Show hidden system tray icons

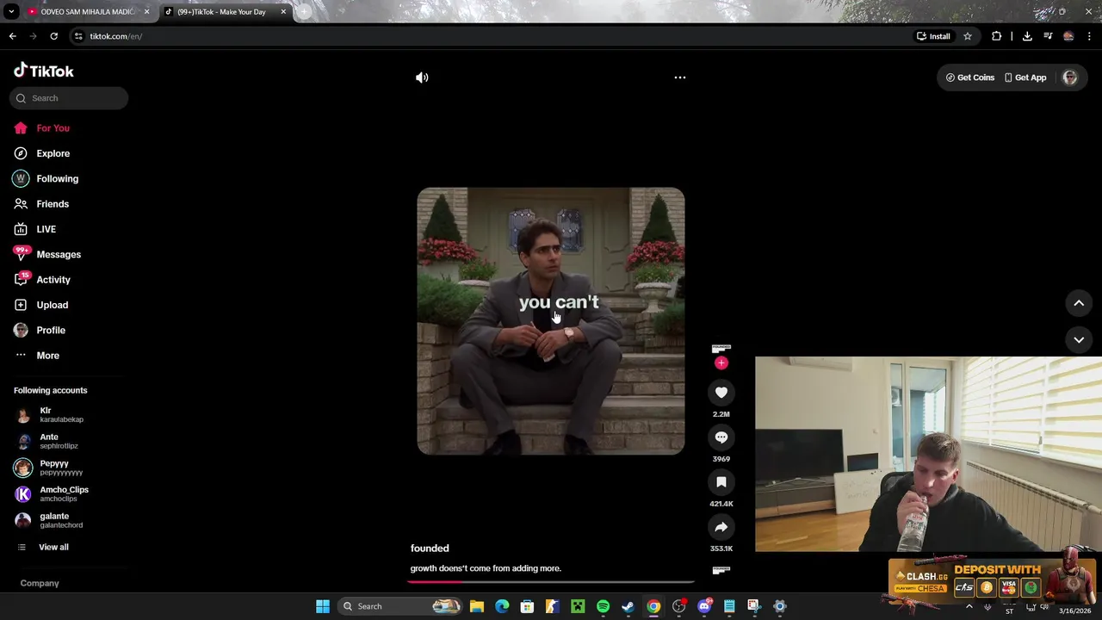pos(969,607)
